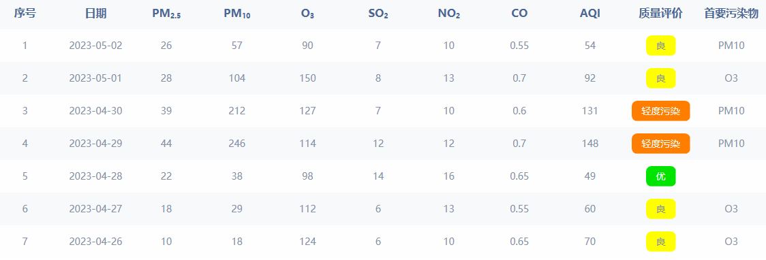Click the PM2.5 column header
This screenshot has width=766, height=260.
(x=166, y=14)
